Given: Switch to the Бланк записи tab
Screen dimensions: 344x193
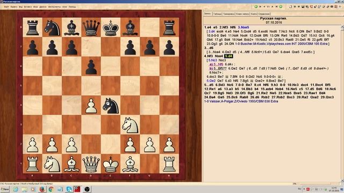Looking at the screenshot, I should click(242, 14).
